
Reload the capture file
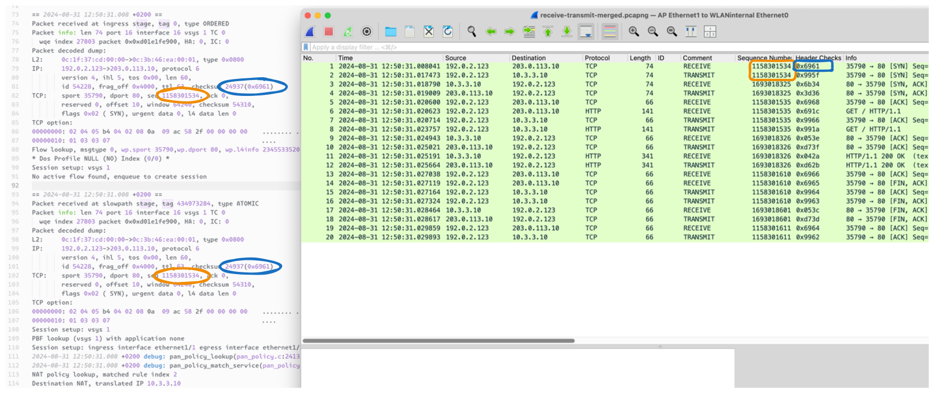(x=448, y=32)
